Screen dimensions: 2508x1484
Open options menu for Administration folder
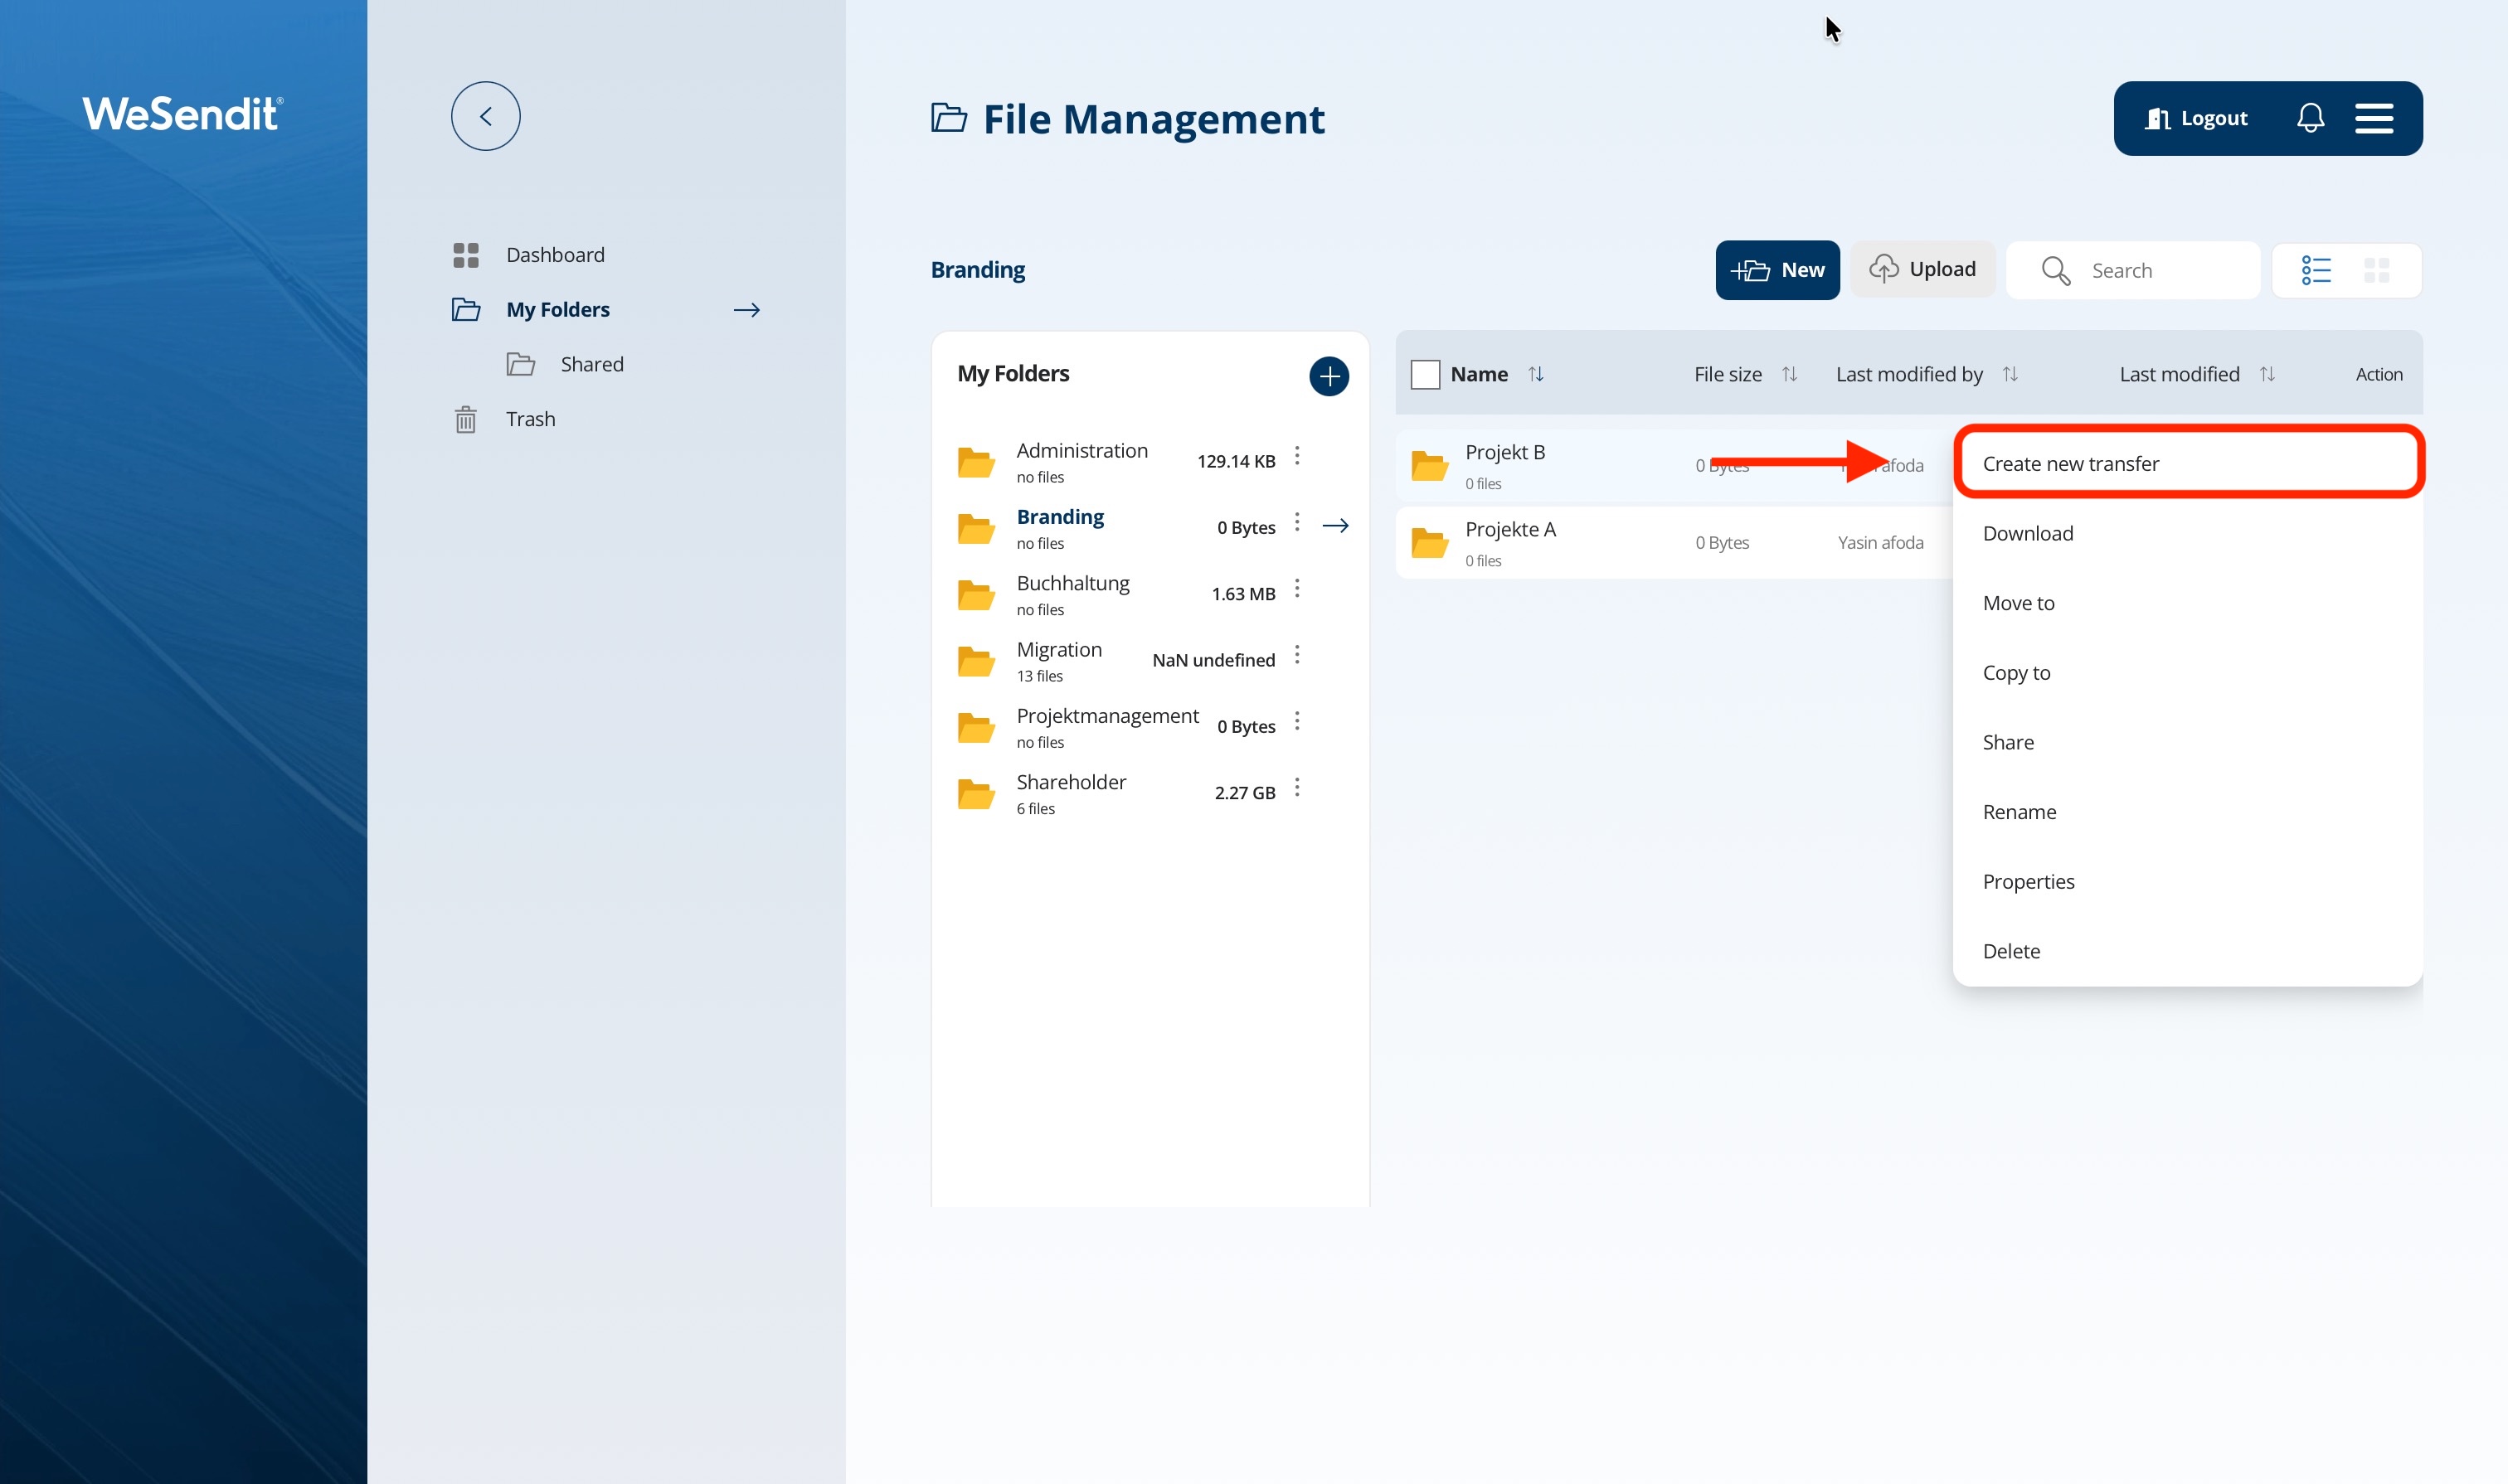coord(1296,456)
